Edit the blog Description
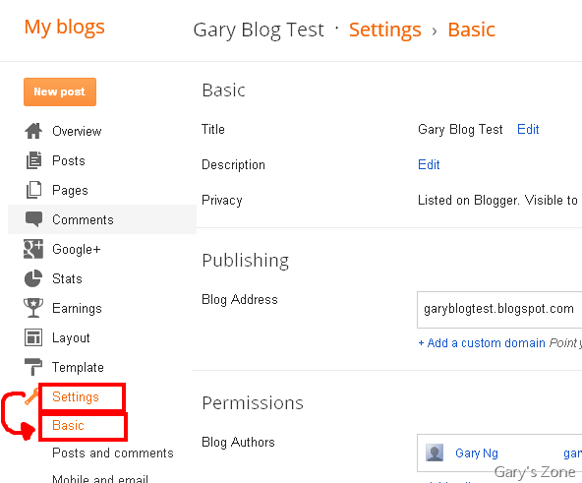The image size is (582, 483). pos(429,164)
